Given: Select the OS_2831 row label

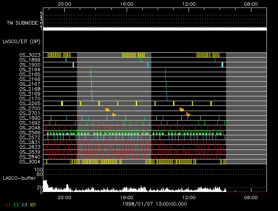Looking at the screenshot, I should [x=30, y=142].
